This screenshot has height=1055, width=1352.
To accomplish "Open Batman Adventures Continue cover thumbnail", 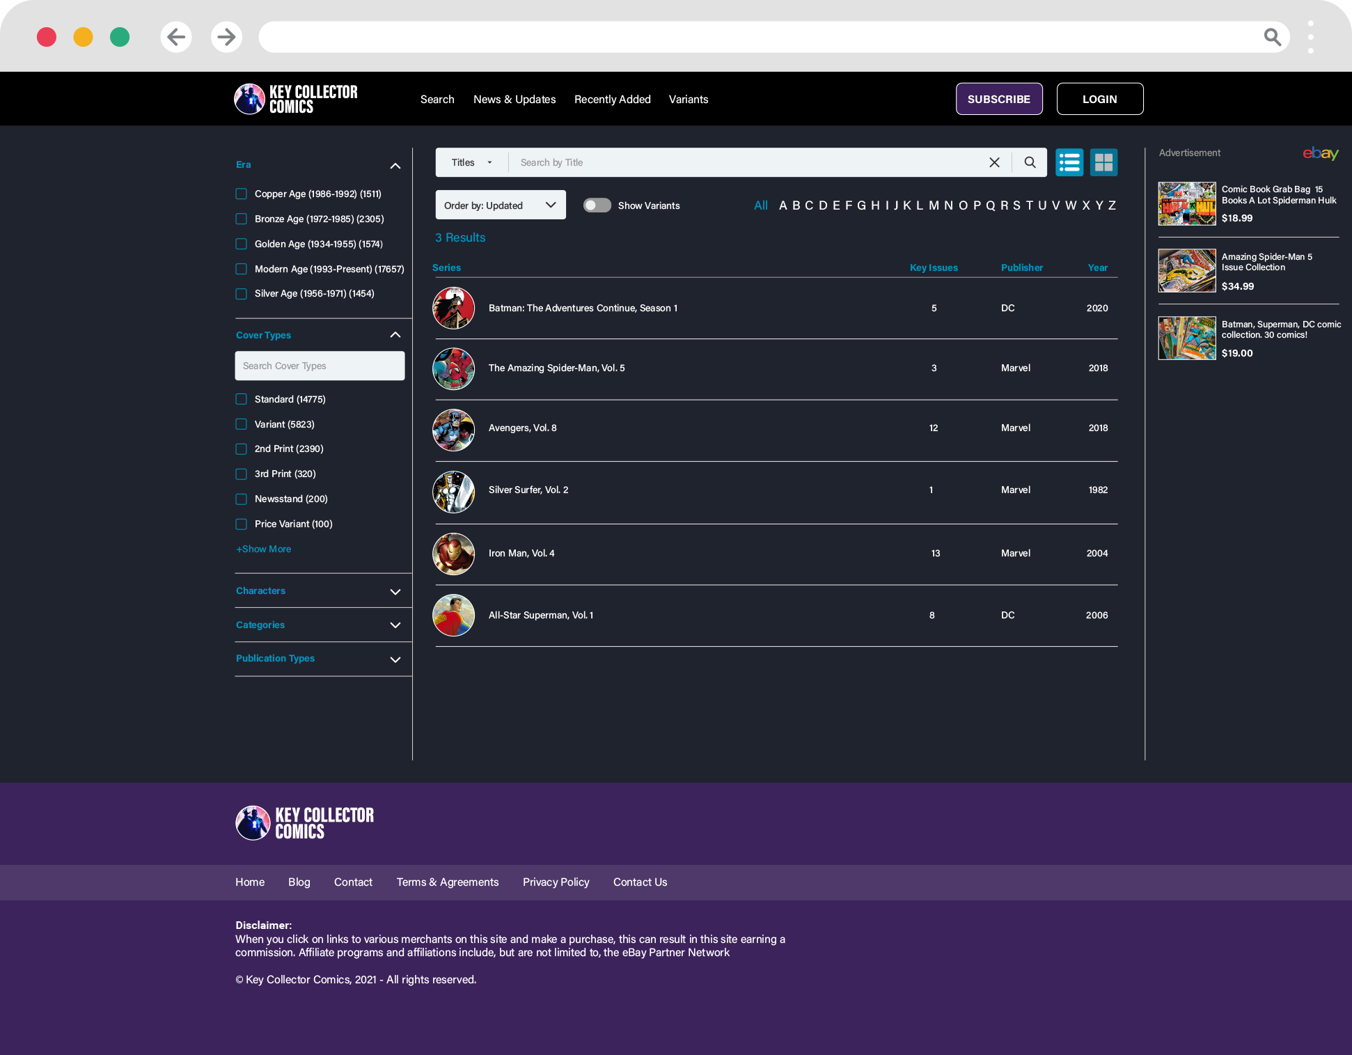I will pyautogui.click(x=453, y=308).
